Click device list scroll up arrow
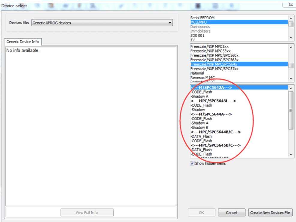 coord(291,88)
